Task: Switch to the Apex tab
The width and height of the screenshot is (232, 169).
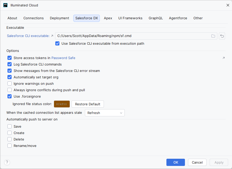Action: (x=108, y=18)
